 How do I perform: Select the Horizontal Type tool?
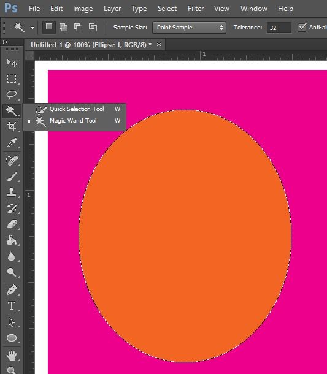point(12,306)
